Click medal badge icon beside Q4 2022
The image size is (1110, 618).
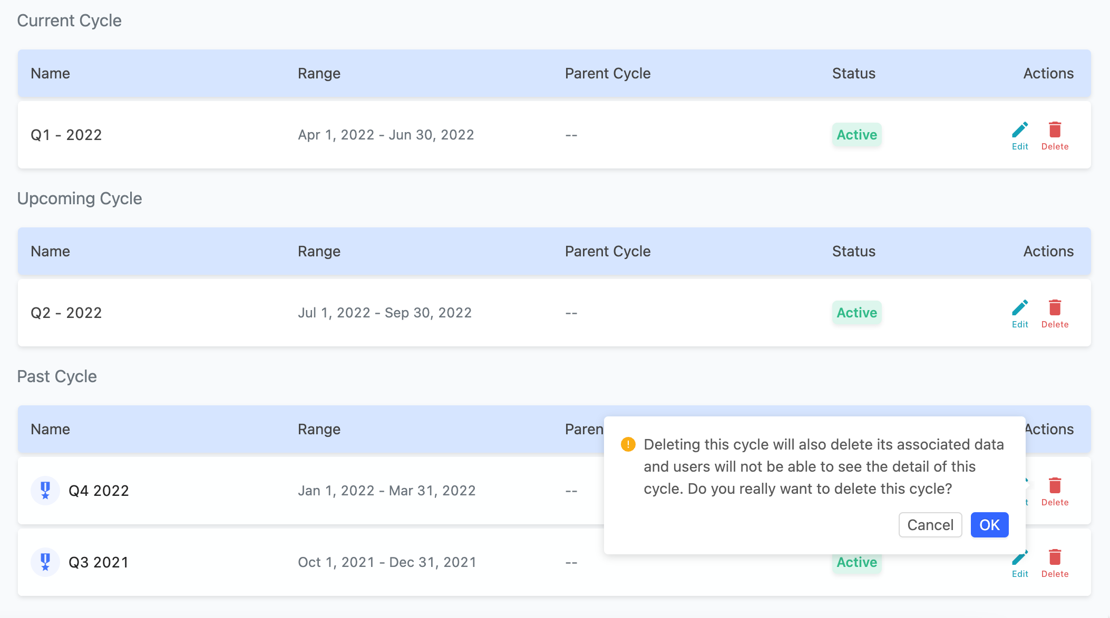pyautogui.click(x=45, y=491)
